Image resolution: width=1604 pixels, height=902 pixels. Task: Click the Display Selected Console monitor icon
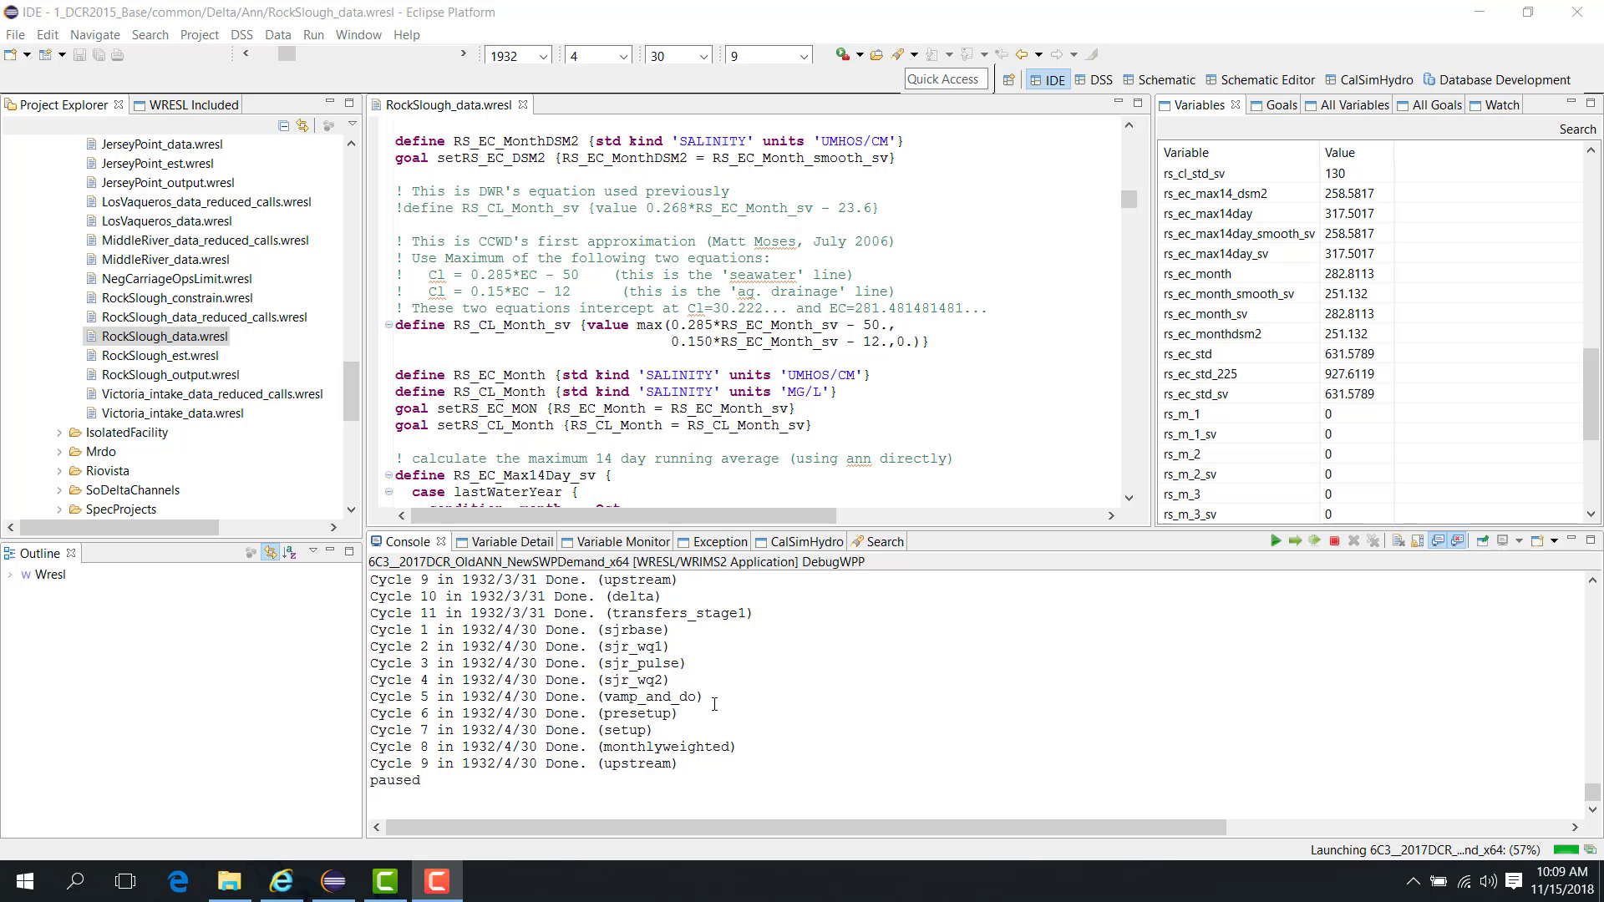pyautogui.click(x=1502, y=541)
